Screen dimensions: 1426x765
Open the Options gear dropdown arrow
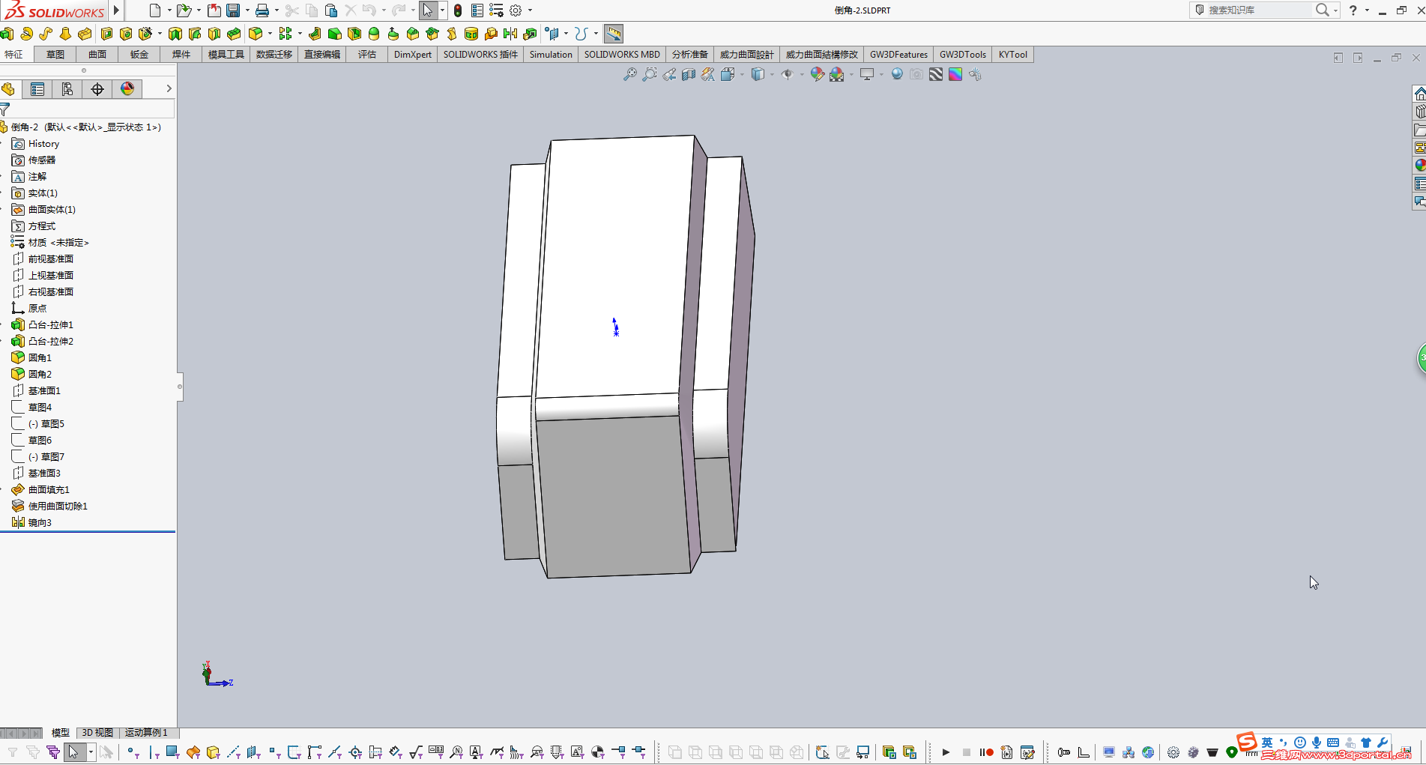(x=531, y=10)
